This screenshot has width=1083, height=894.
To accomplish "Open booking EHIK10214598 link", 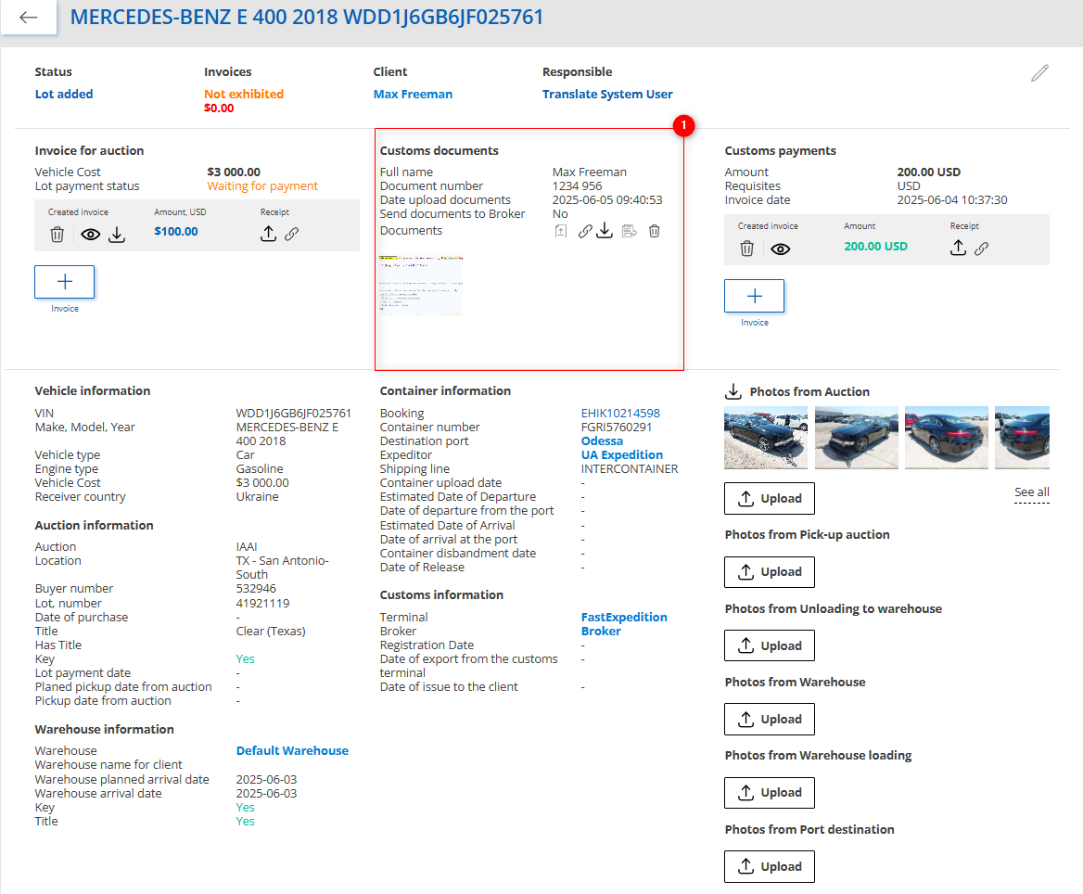I will tap(620, 413).
